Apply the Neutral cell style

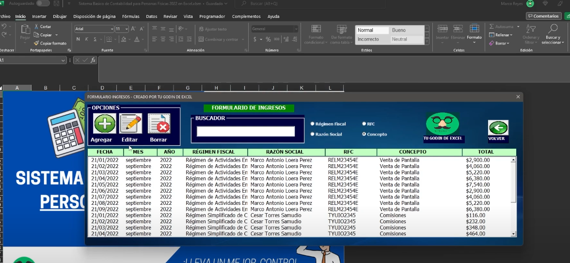pos(406,39)
